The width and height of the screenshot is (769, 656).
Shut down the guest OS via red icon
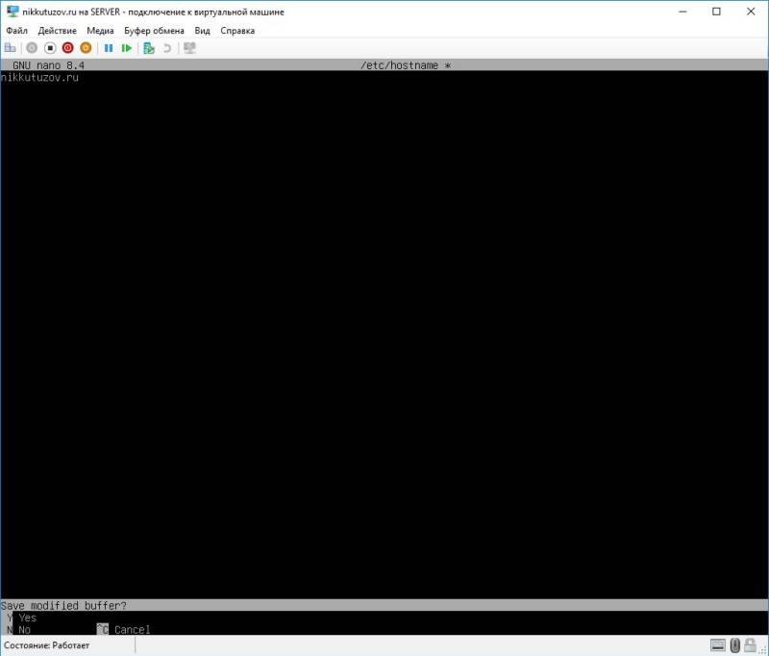66,47
